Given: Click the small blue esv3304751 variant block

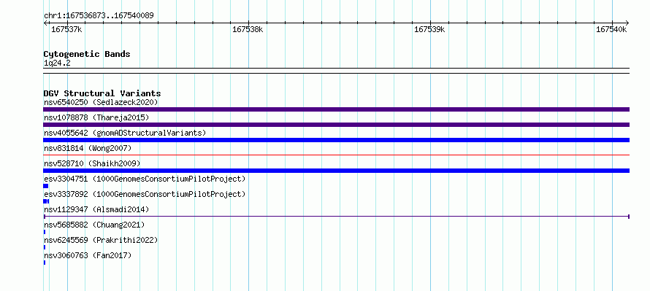Looking at the screenshot, I should point(46,186).
